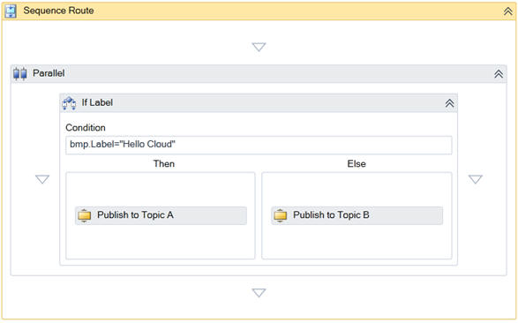The height and width of the screenshot is (323, 518).
Task: Edit the Condition expression field
Action: pyautogui.click(x=259, y=145)
